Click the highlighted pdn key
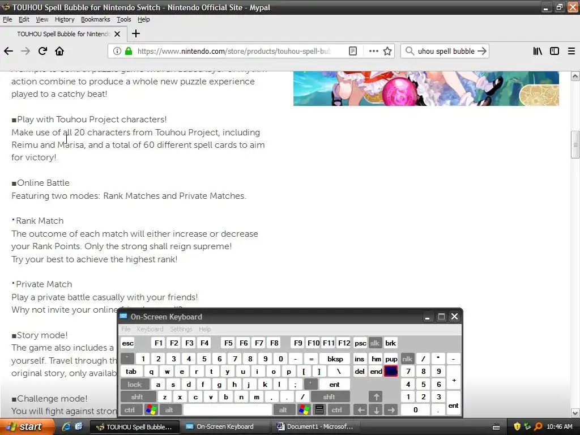This screenshot has width=580, height=435. 391,372
